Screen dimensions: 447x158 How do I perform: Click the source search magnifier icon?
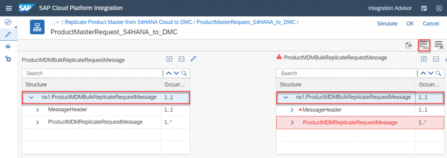(x=184, y=73)
